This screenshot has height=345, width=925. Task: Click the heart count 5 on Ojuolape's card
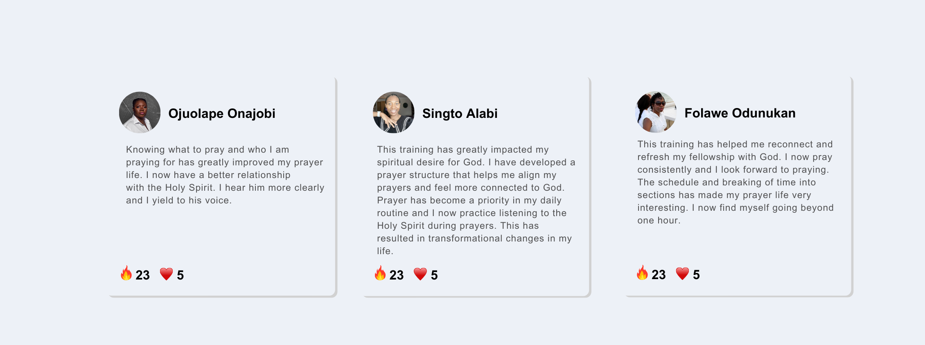pyautogui.click(x=180, y=275)
